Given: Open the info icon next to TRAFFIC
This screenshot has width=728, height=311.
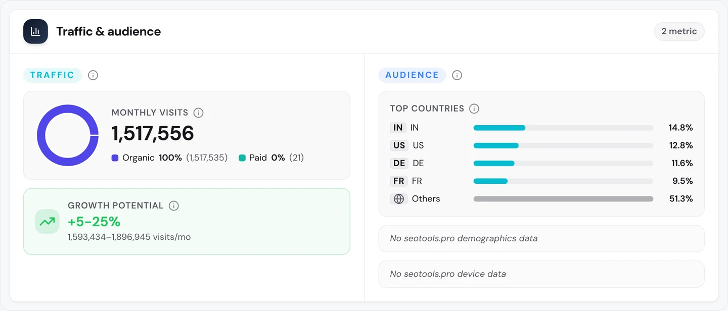Looking at the screenshot, I should tap(93, 75).
